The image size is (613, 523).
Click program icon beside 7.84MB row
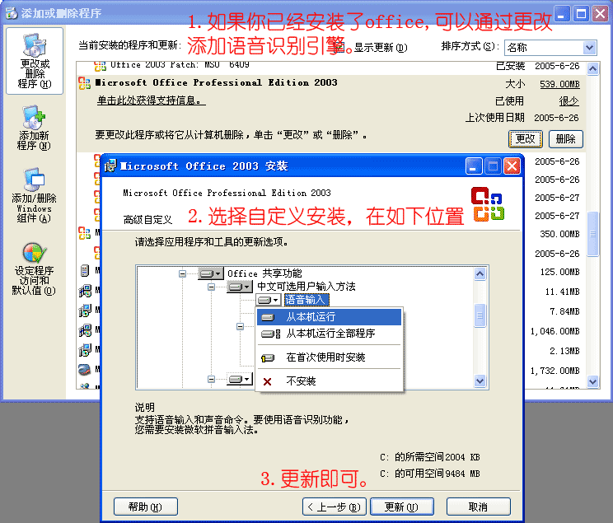click(x=85, y=311)
